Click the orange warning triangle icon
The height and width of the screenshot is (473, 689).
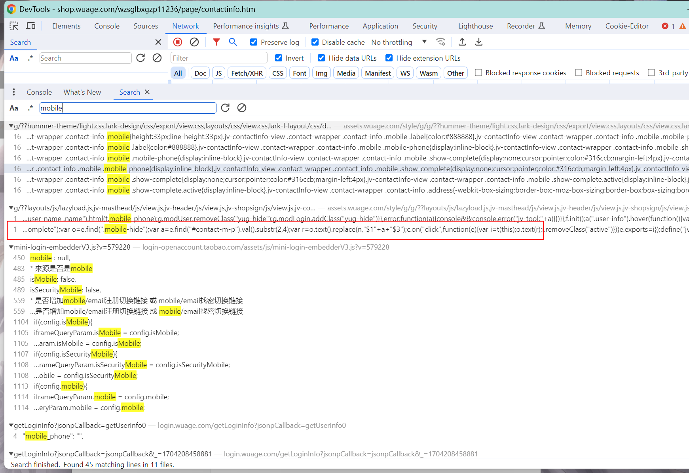(683, 26)
